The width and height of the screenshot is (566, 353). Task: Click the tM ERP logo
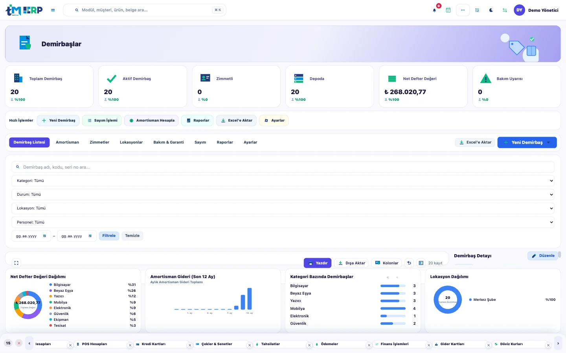[x=24, y=10]
